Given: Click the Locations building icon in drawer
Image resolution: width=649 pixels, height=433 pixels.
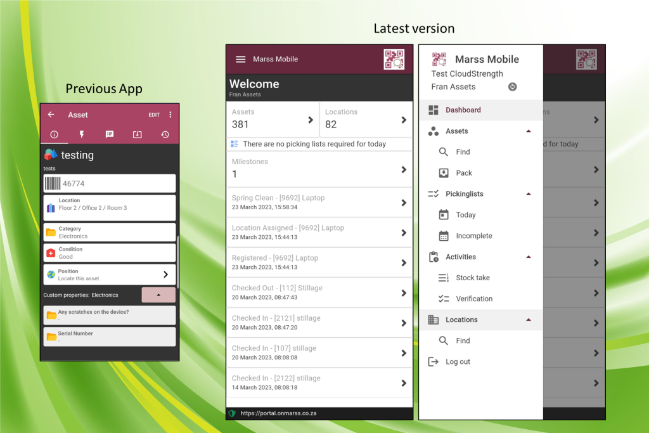Looking at the screenshot, I should click(434, 320).
